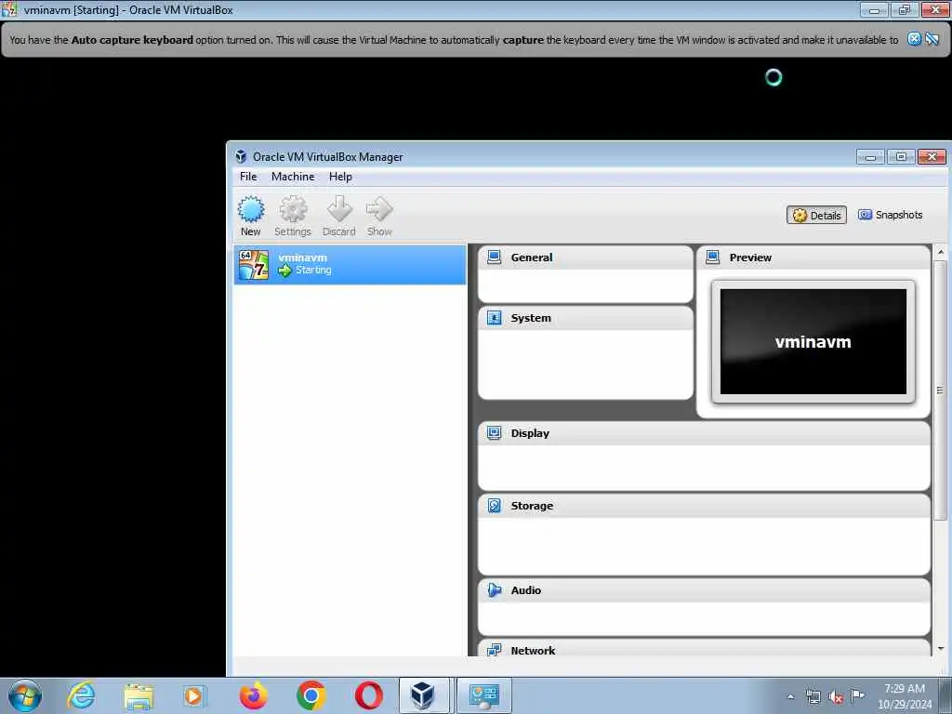Click the VirtualBox Manager title bar cube icon
The height and width of the screenshot is (714, 952).
(241, 156)
